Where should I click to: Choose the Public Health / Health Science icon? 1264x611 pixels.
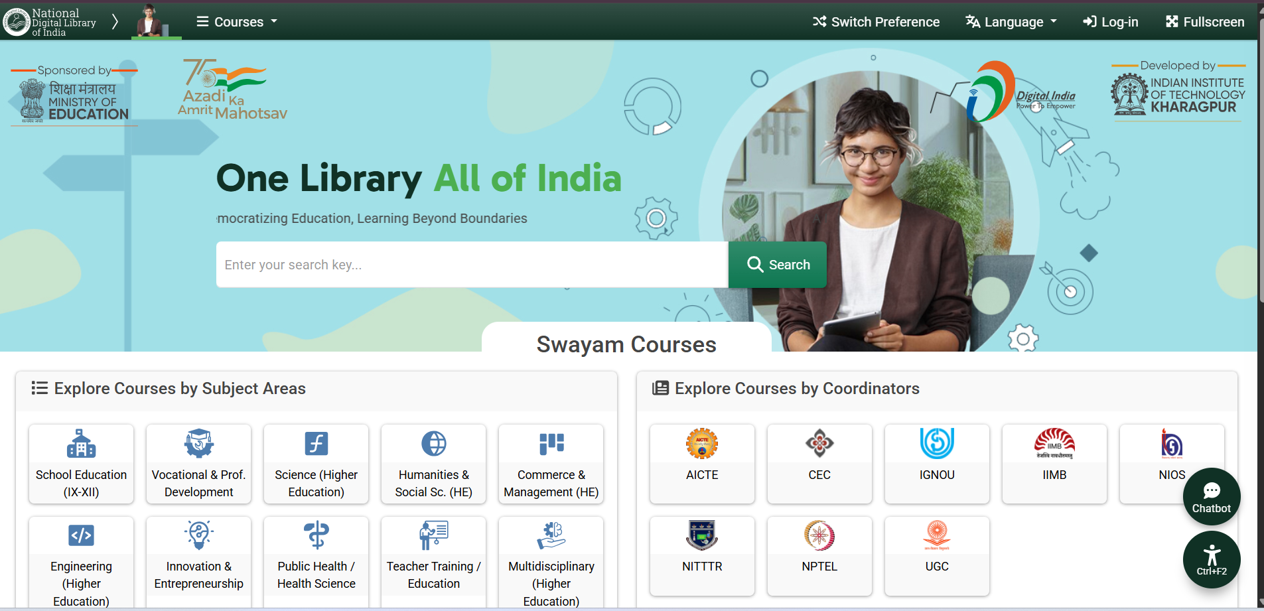point(316,535)
